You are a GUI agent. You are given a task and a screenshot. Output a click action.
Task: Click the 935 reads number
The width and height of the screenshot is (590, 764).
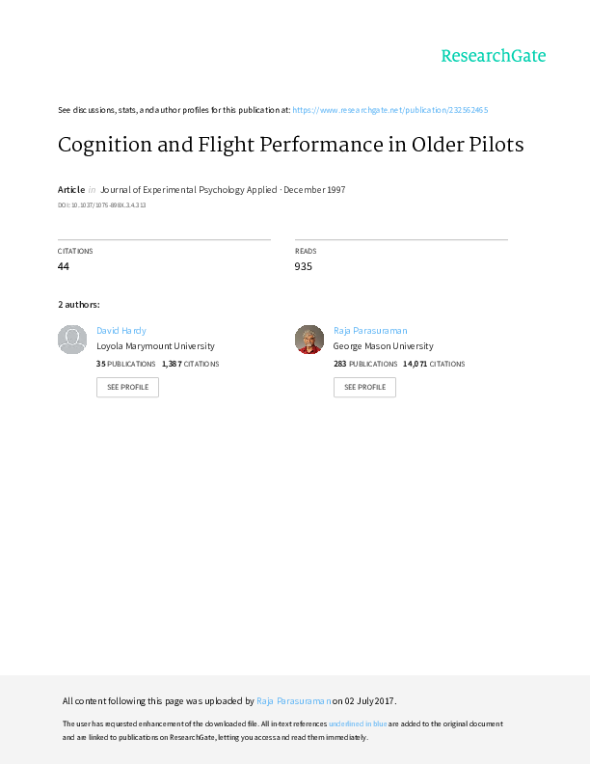coord(304,266)
